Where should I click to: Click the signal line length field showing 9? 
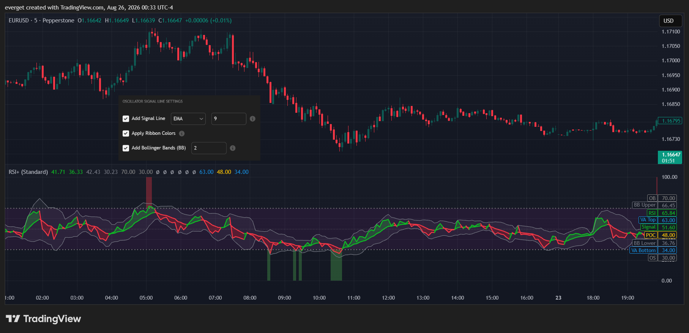point(229,119)
